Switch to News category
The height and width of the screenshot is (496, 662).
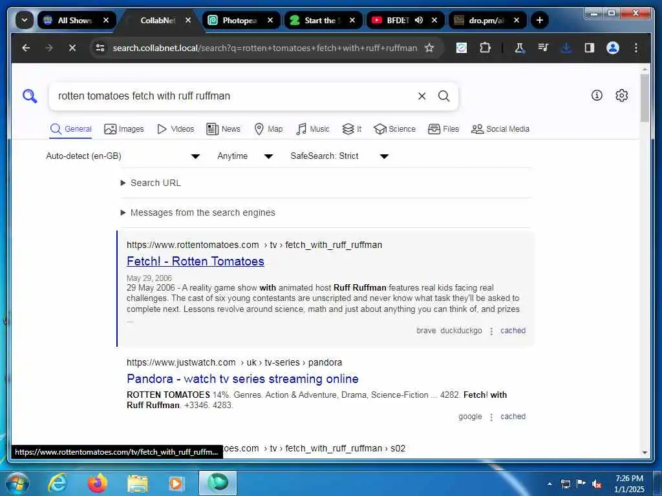coord(223,129)
